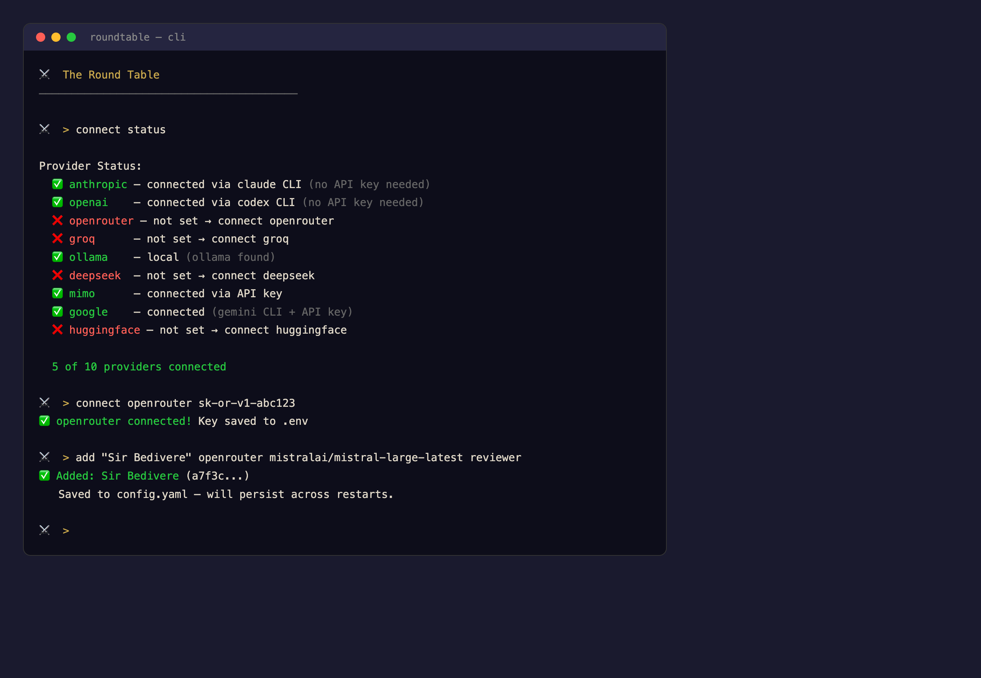Click 'connected via claude CLI' text

(224, 184)
